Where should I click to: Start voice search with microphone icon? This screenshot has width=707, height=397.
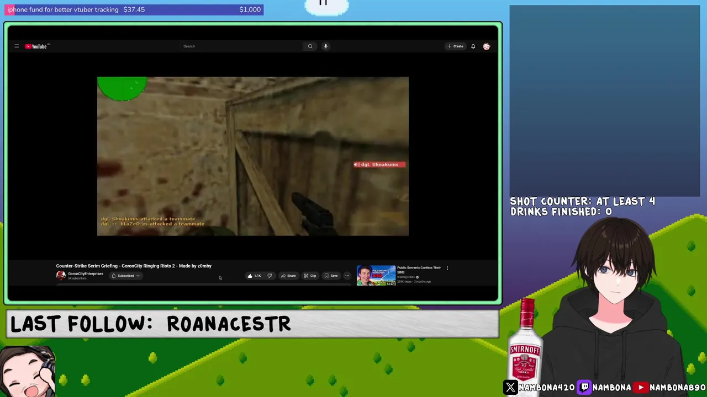point(326,46)
